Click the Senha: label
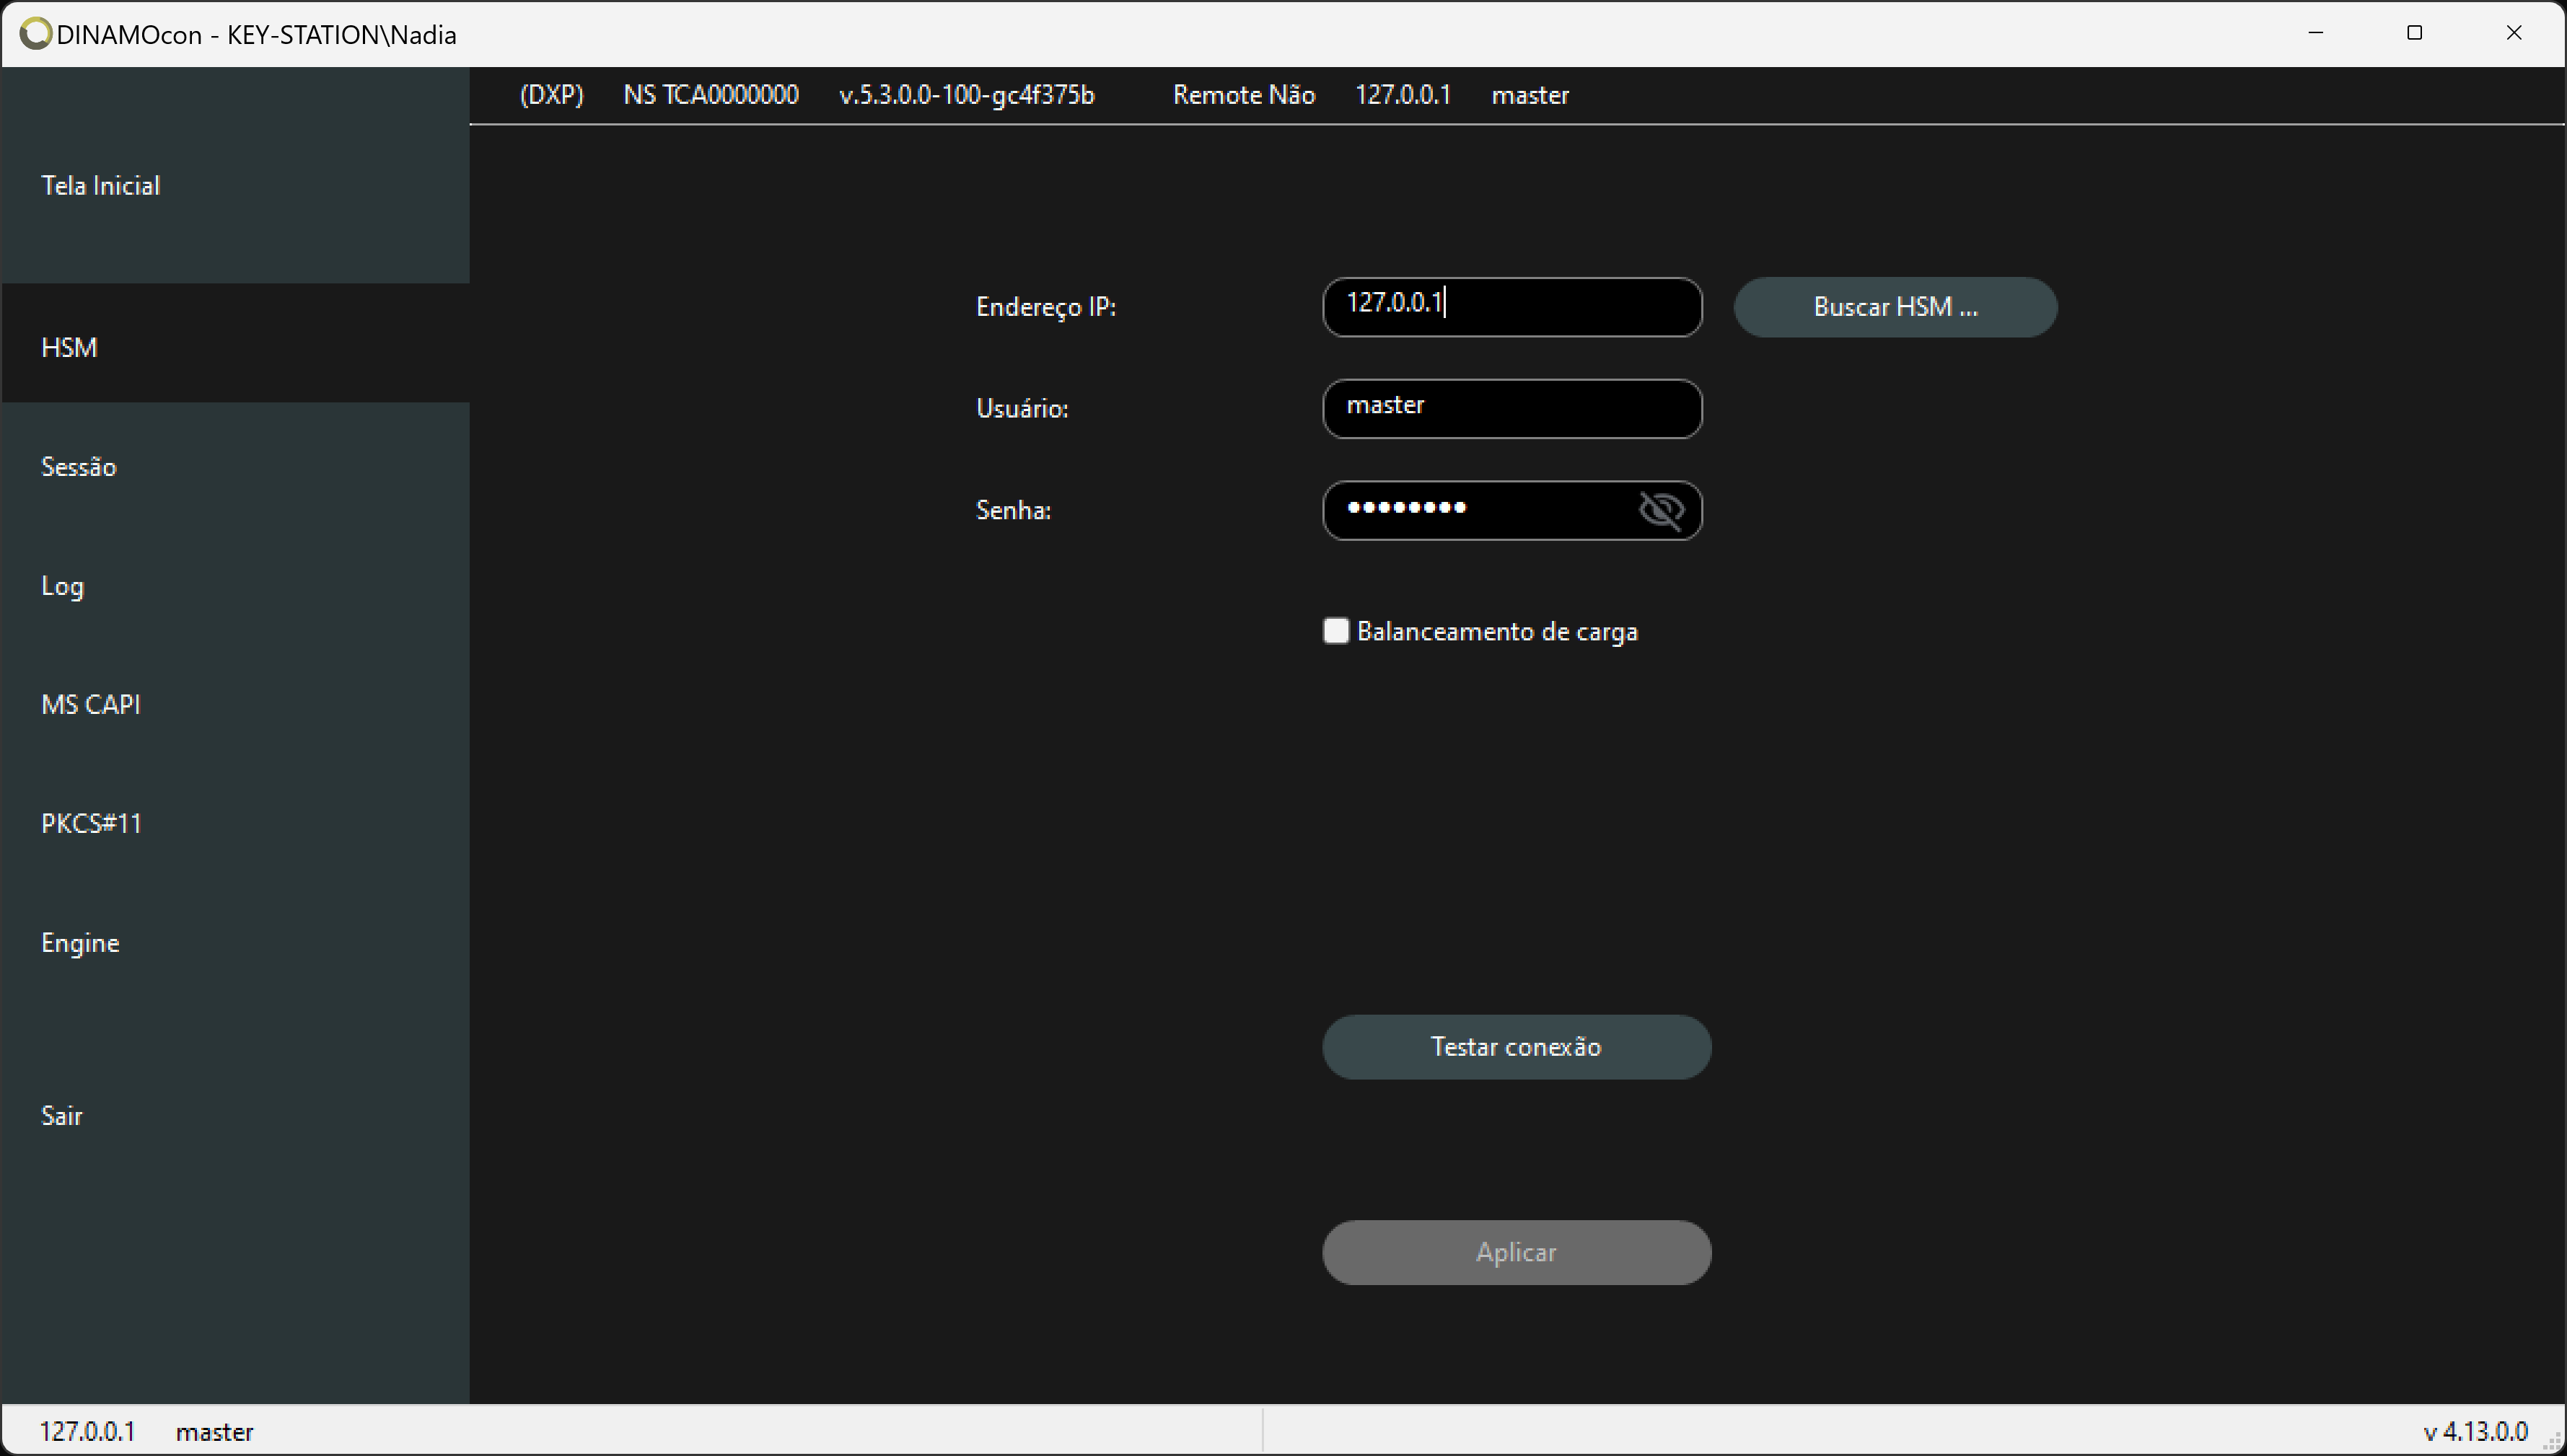The width and height of the screenshot is (2567, 1456). coord(1012,510)
